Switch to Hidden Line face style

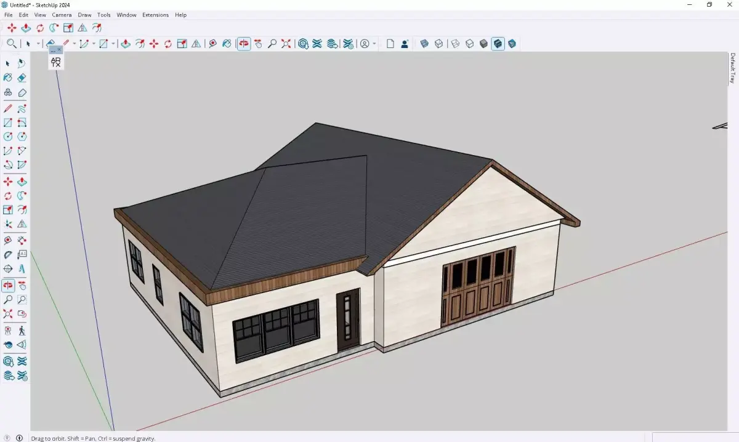[x=469, y=44]
